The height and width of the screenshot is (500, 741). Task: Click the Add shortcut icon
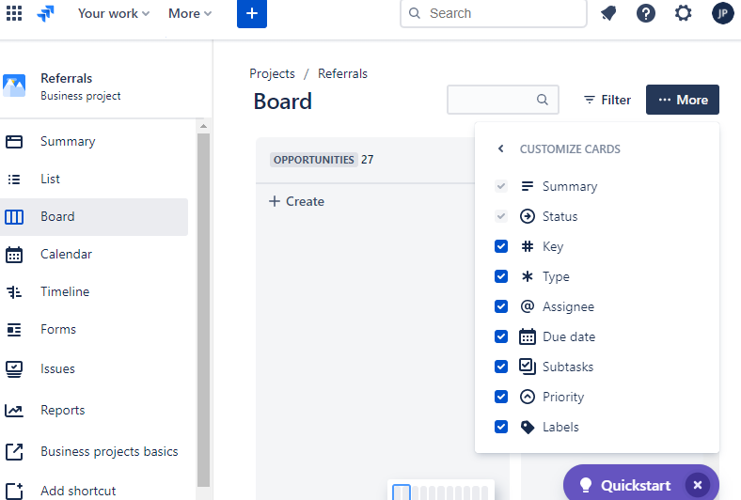tap(14, 491)
